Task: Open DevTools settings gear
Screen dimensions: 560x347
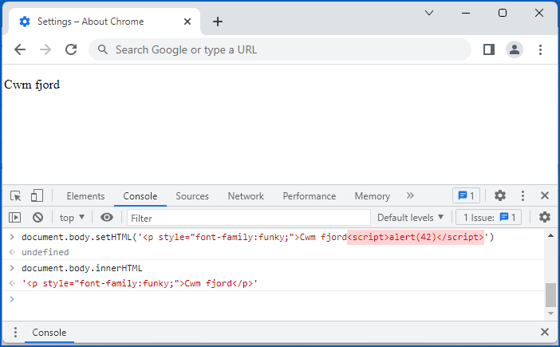Action: pyautogui.click(x=500, y=196)
